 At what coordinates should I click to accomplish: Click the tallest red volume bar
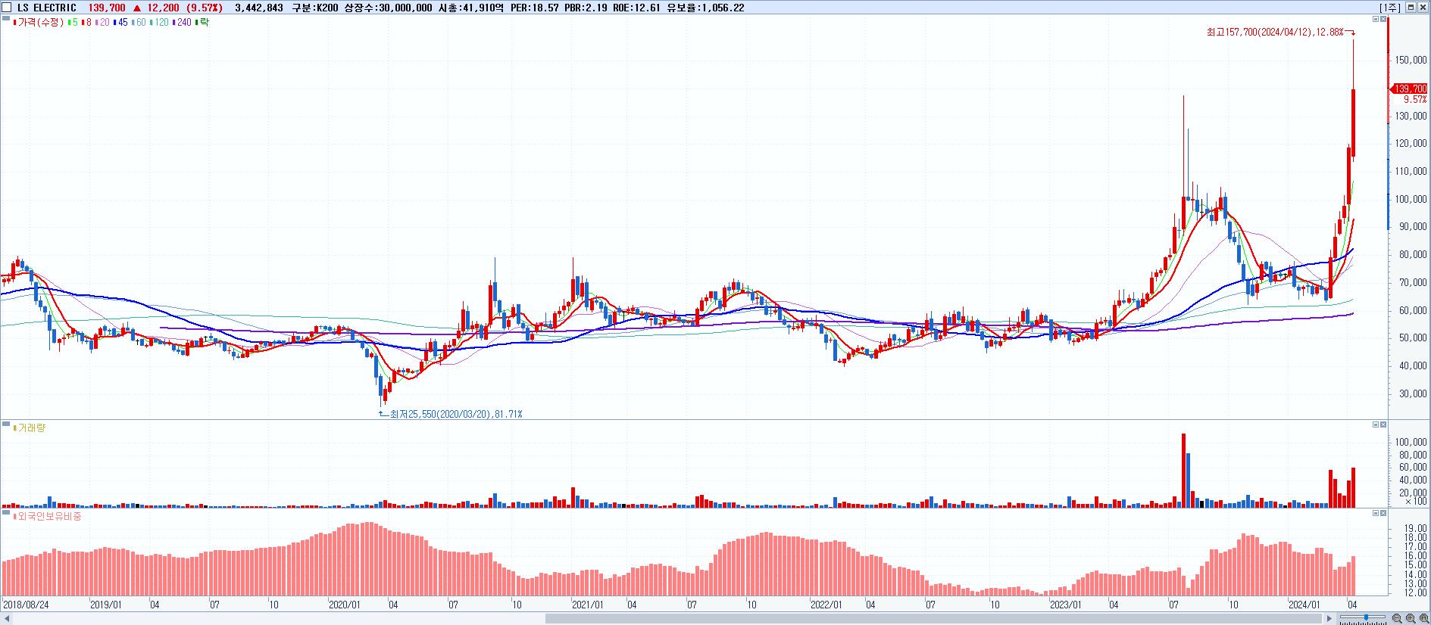1183,470
